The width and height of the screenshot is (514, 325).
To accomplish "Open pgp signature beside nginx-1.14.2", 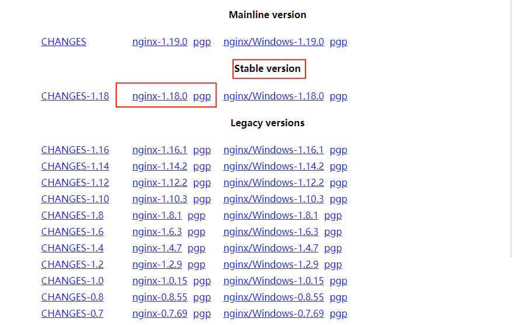I will point(202,167).
